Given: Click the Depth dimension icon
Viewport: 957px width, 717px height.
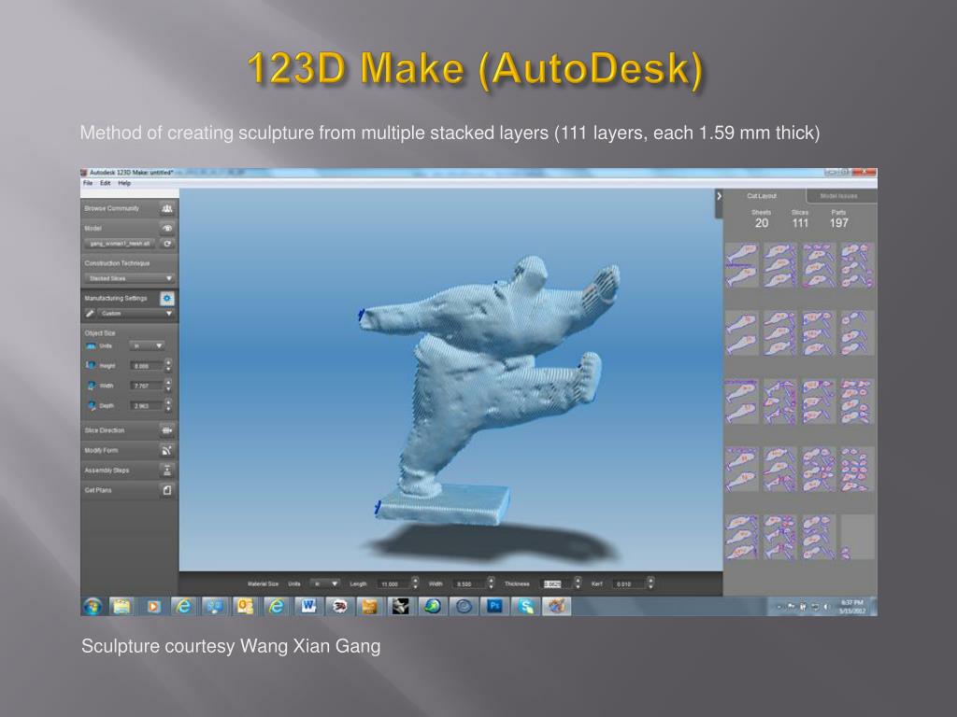Looking at the screenshot, I should point(91,405).
